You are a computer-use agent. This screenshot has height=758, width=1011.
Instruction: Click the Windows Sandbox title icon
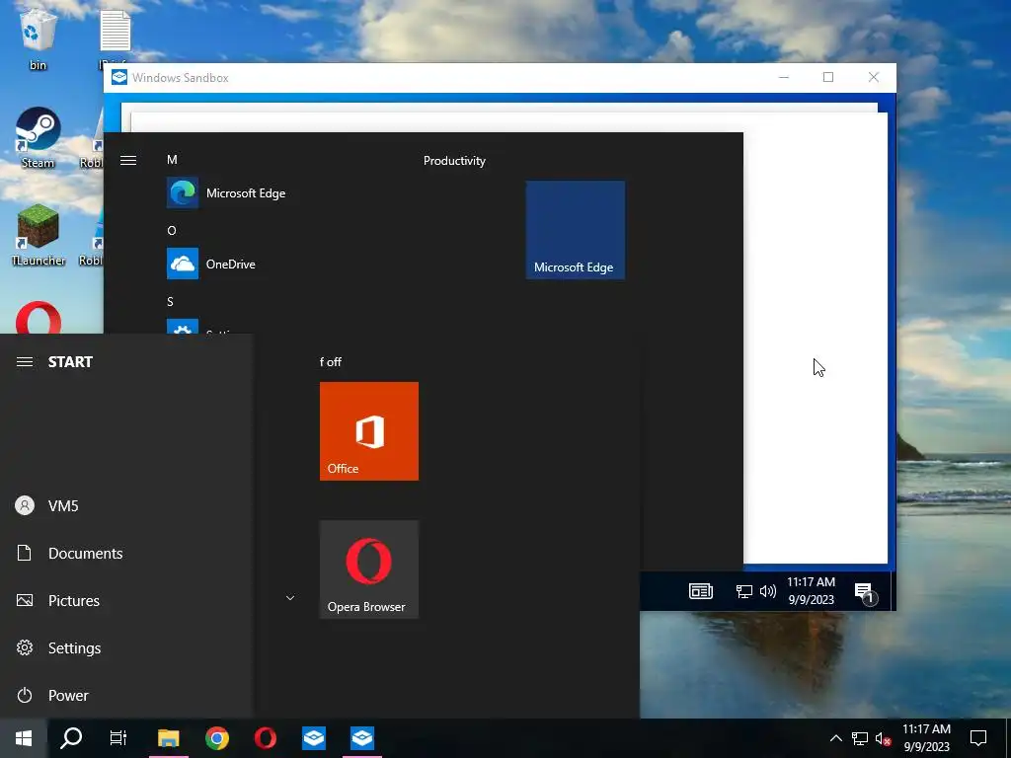point(119,77)
